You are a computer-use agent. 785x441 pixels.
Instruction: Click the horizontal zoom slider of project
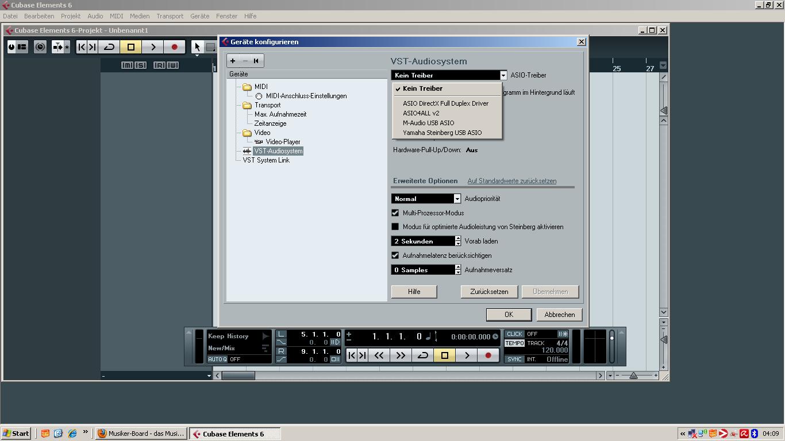tap(633, 376)
